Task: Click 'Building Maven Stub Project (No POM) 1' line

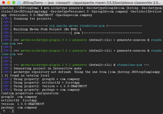Action: (x=48, y=29)
